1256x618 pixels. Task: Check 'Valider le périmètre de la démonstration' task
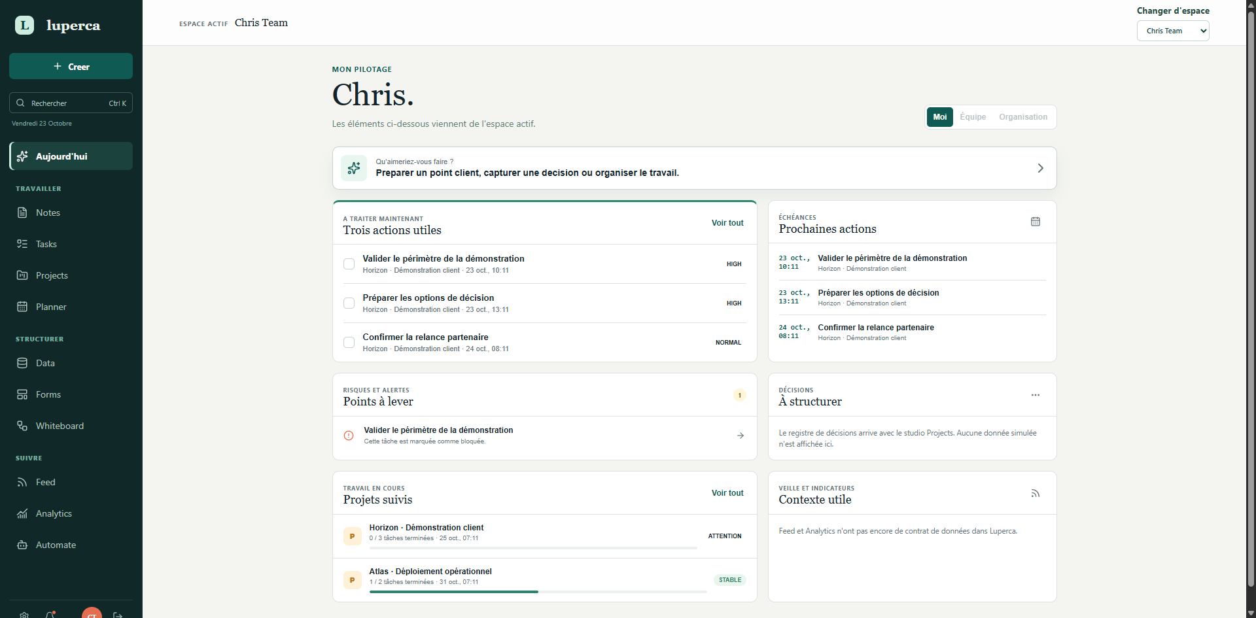pyautogui.click(x=349, y=264)
